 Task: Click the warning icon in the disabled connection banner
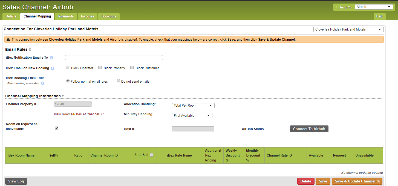(x=8, y=40)
